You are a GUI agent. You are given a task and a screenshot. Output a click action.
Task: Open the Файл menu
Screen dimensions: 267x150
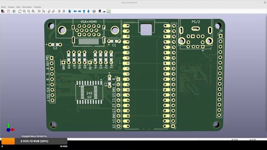coord(3,7)
